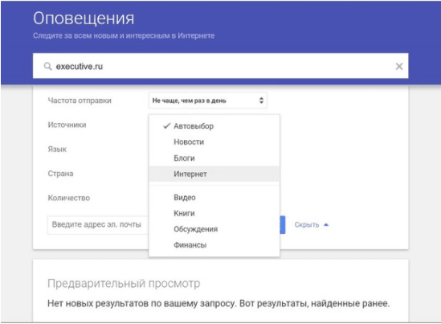Screen dimensions: 441x324
Task: Click the checkmark next to Автовыбор
Action: (x=167, y=126)
